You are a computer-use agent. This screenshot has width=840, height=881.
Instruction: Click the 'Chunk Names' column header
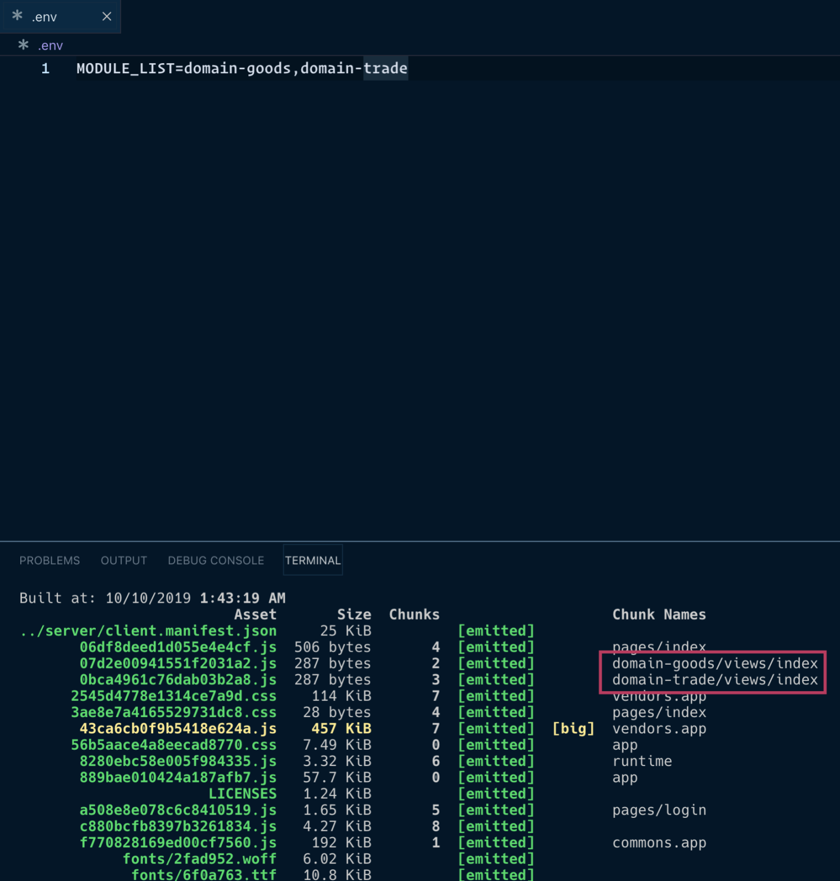click(x=659, y=615)
